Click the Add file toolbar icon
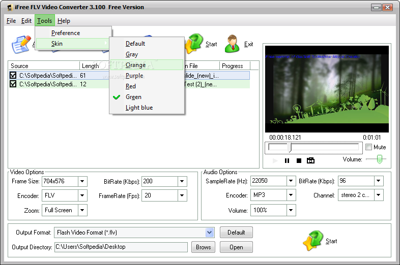Screen dimensions: 400x265 pyautogui.click(x=21, y=44)
